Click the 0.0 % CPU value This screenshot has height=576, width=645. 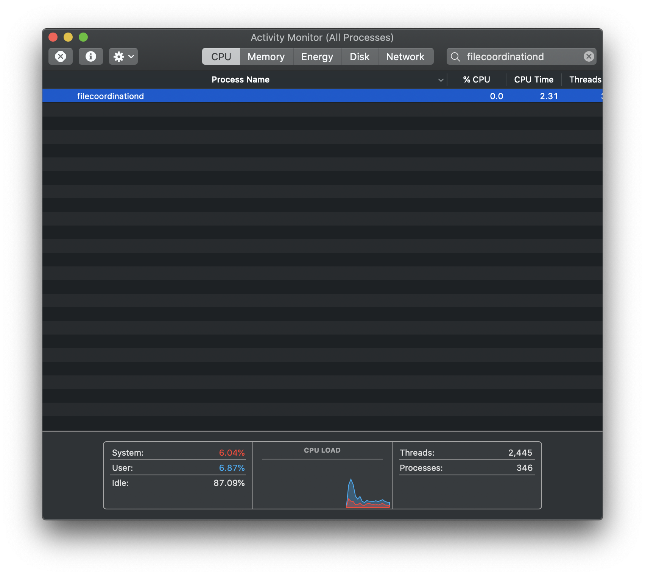[496, 96]
